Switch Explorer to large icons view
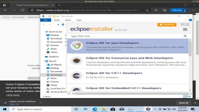The width and height of the screenshot is (199, 112). (190, 96)
